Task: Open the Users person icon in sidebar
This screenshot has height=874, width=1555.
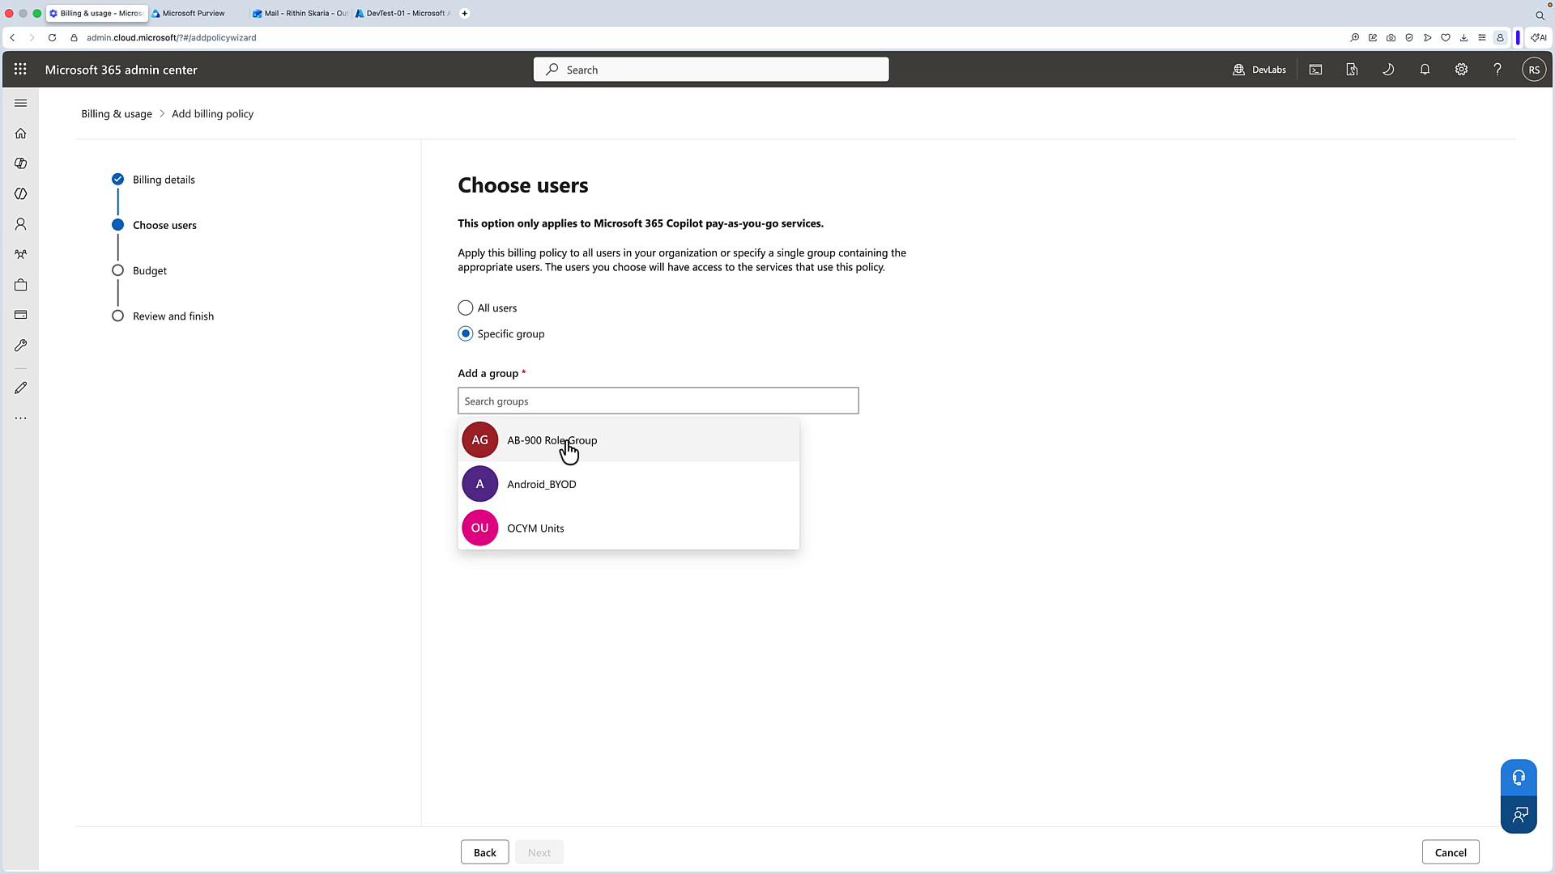Action: point(21,224)
